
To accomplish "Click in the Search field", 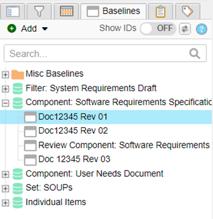I will tap(105, 53).
